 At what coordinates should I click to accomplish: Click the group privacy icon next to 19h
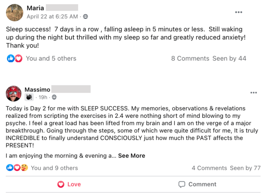click(x=54, y=97)
